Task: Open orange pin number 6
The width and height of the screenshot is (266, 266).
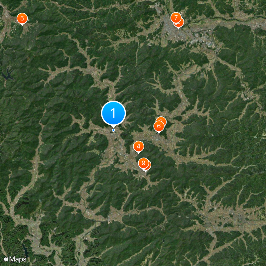Action: (159, 126)
